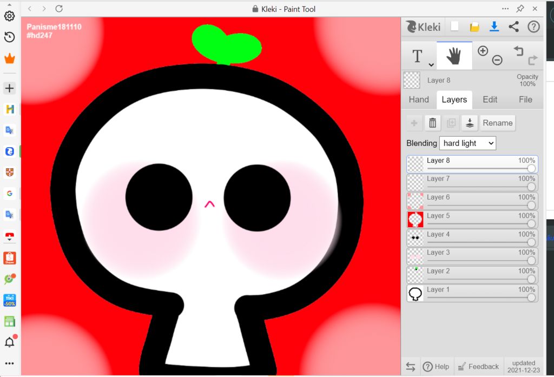The width and height of the screenshot is (554, 377).
Task: Add a new layer with plus button
Action: 414,123
